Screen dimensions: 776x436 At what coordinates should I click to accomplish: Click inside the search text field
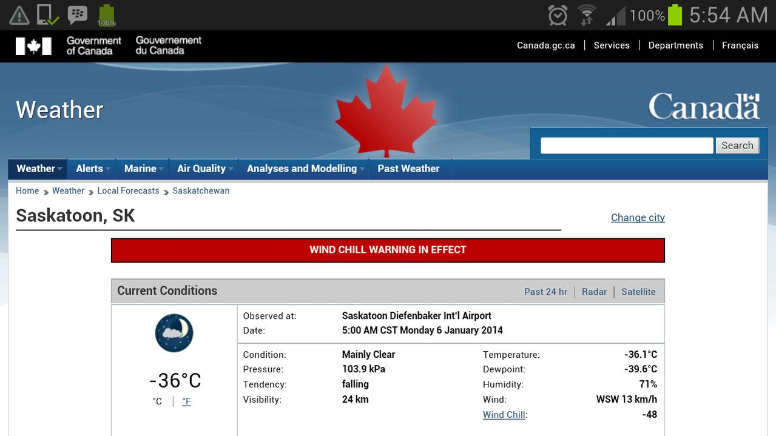627,146
